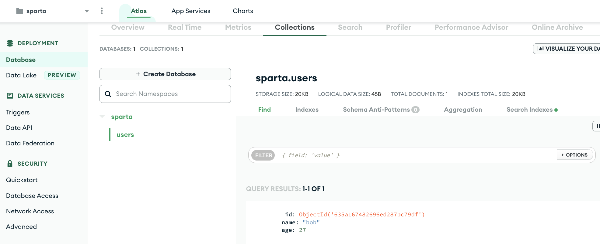The image size is (600, 244).
Task: Go to Data Federation
Action: (30, 143)
